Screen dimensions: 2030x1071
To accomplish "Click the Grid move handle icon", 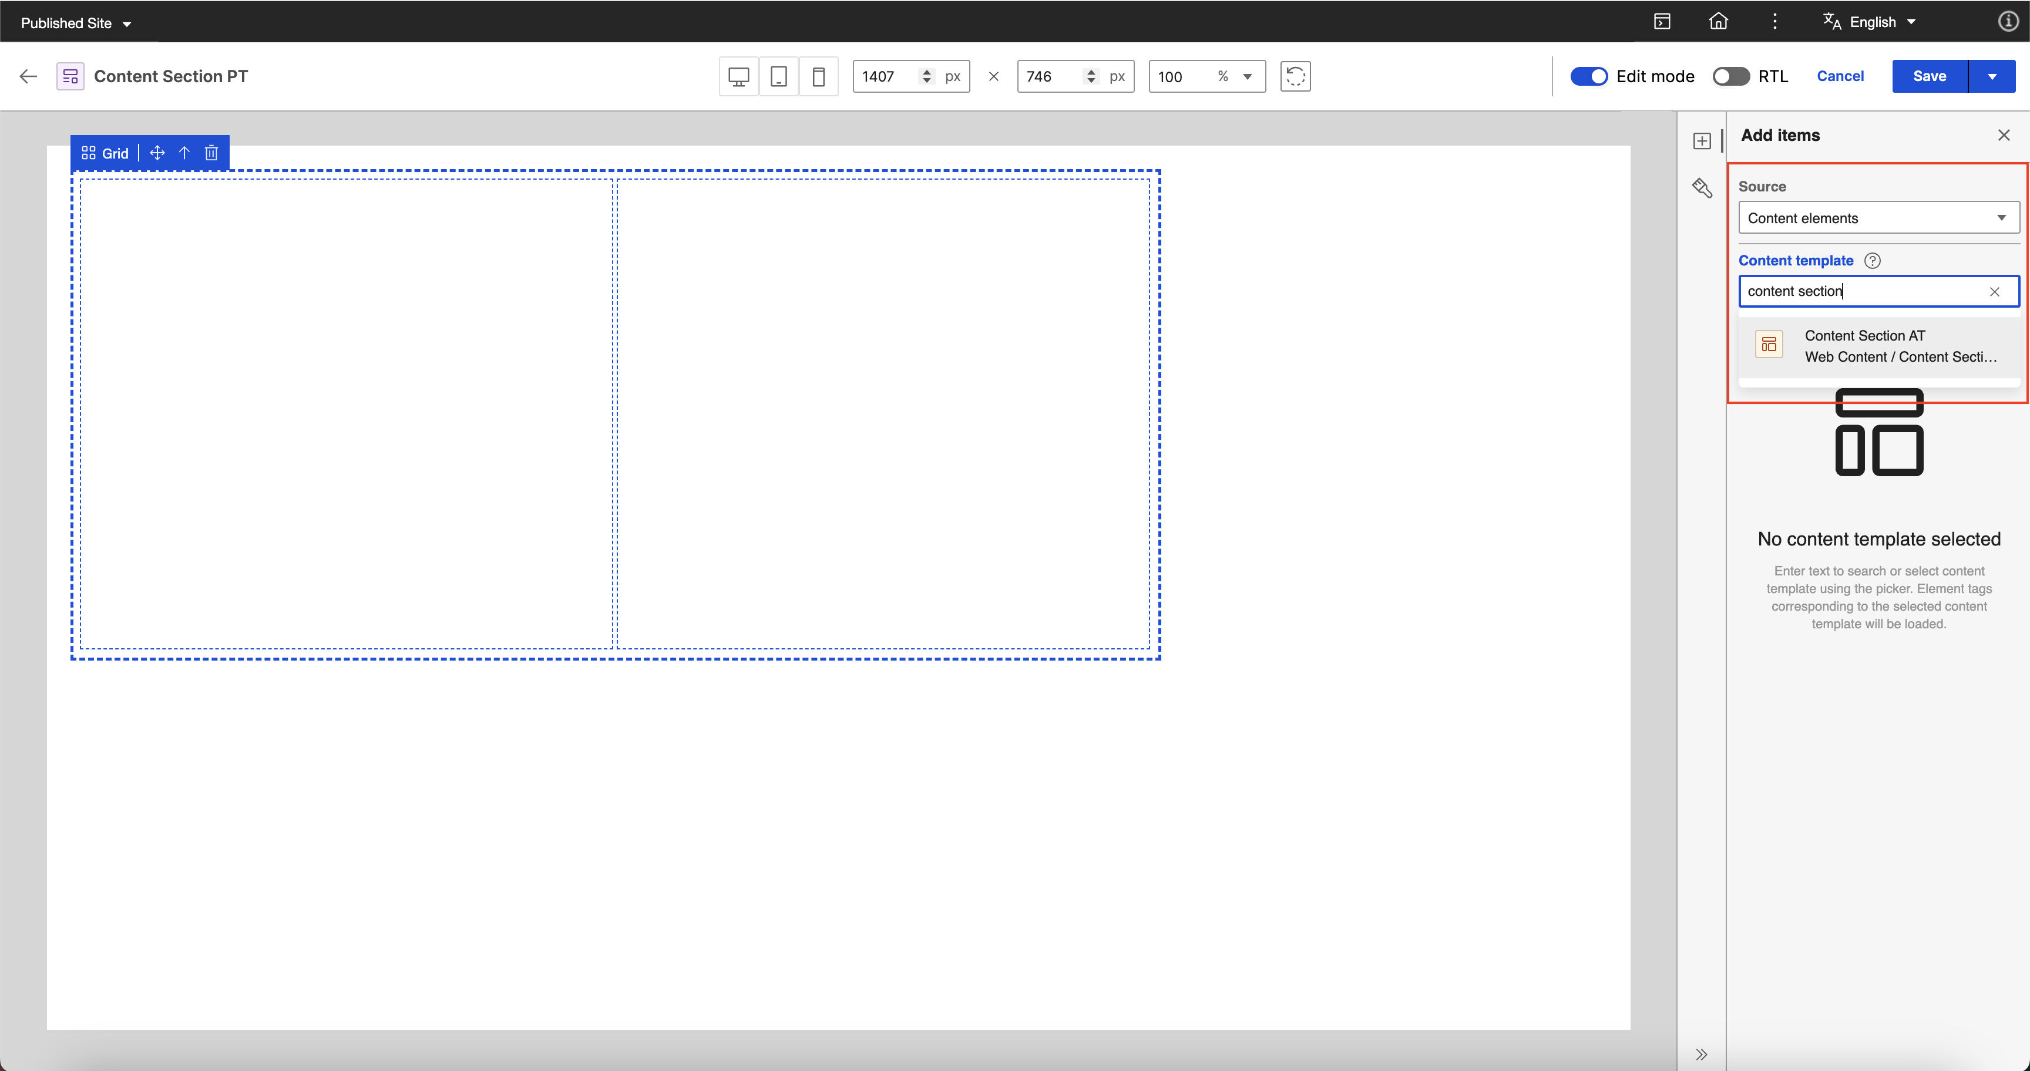I will coord(157,153).
